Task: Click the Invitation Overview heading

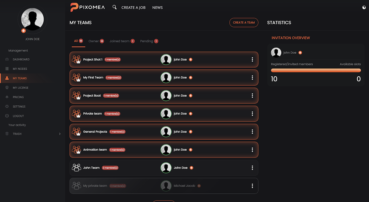Action: tap(291, 38)
